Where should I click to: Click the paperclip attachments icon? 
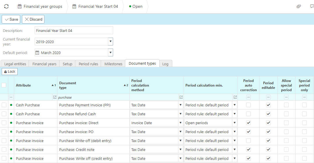pyautogui.click(x=299, y=6)
